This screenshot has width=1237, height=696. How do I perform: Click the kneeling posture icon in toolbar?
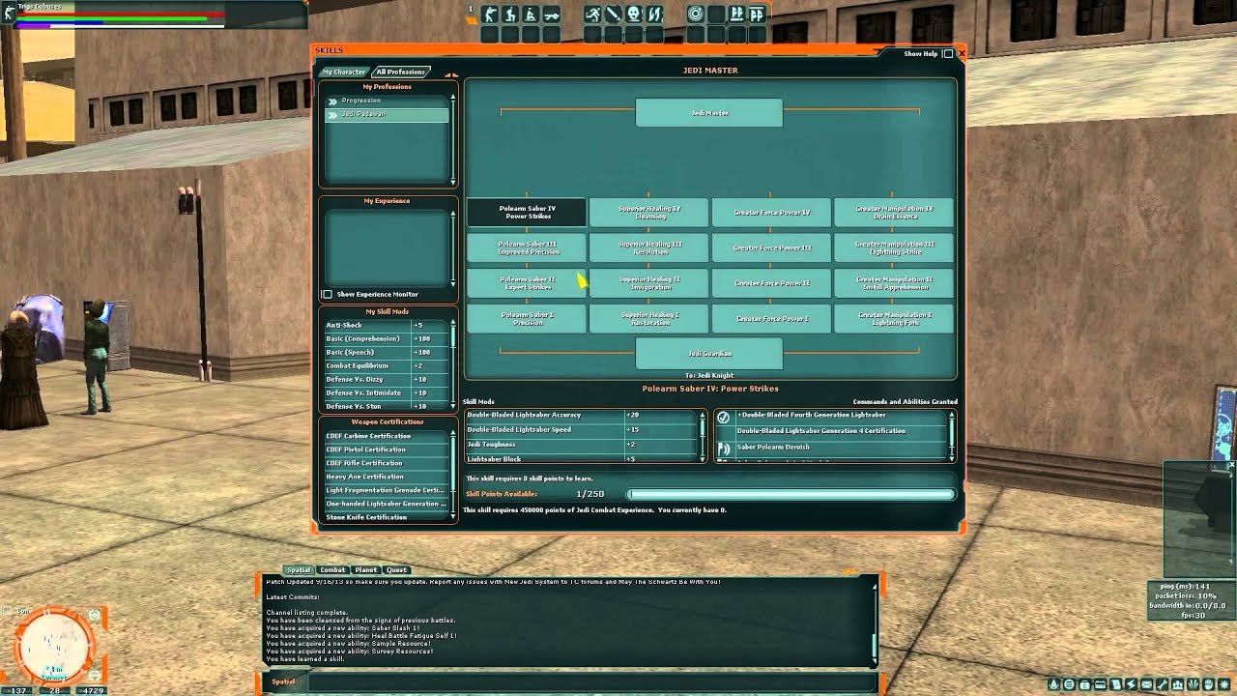tap(510, 14)
